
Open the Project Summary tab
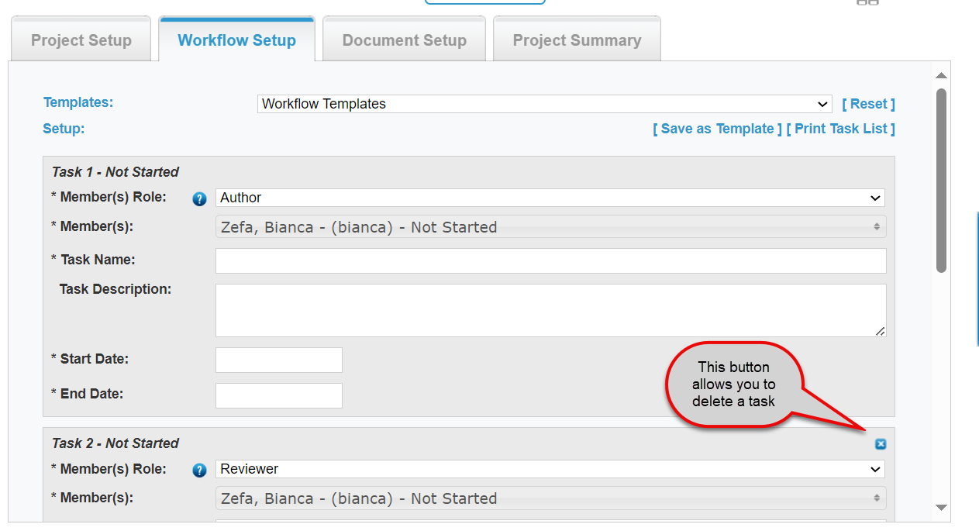[x=577, y=40]
